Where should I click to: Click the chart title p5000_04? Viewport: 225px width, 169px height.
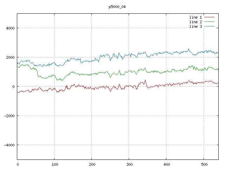coord(117,7)
